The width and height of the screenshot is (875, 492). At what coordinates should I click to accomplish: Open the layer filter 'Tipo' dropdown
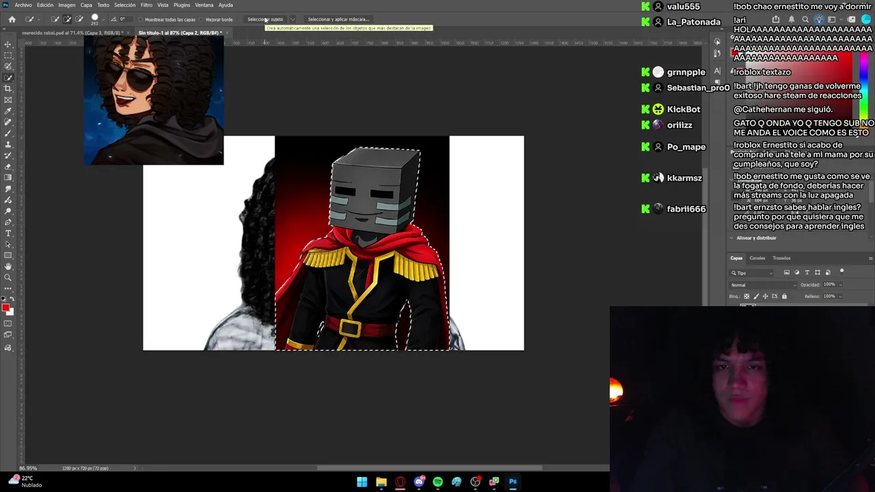pyautogui.click(x=752, y=273)
